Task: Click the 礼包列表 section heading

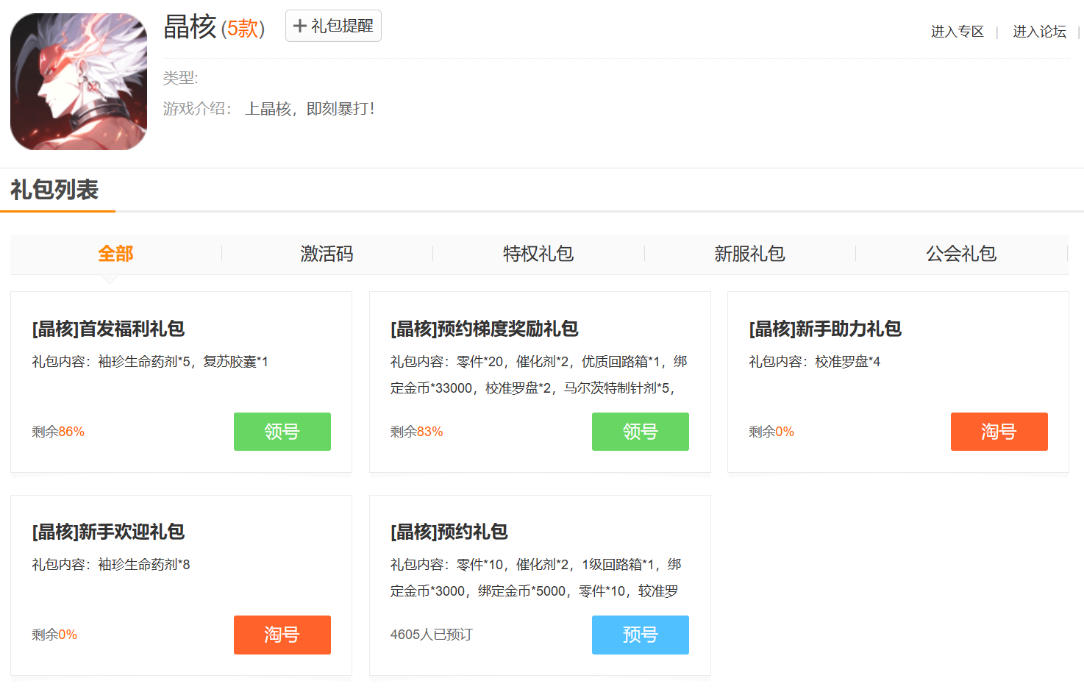Action: click(54, 190)
